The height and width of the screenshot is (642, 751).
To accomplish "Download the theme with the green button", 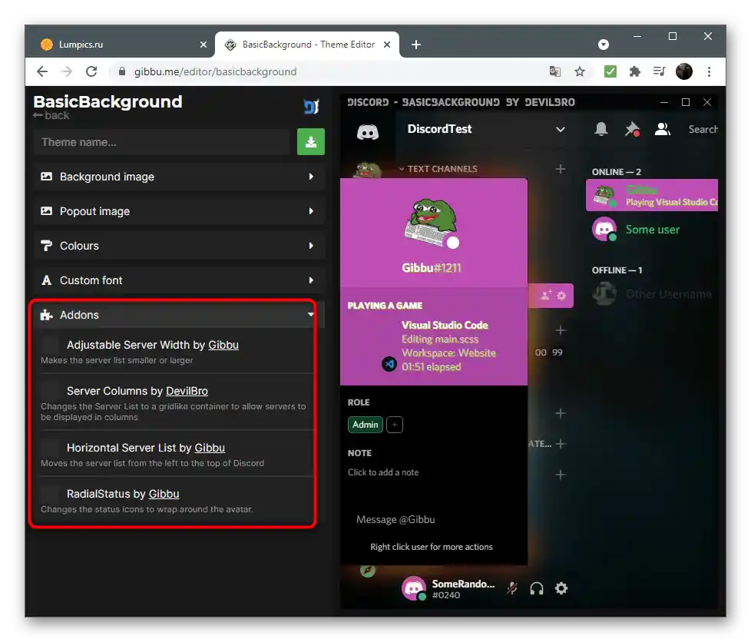I will click(310, 142).
